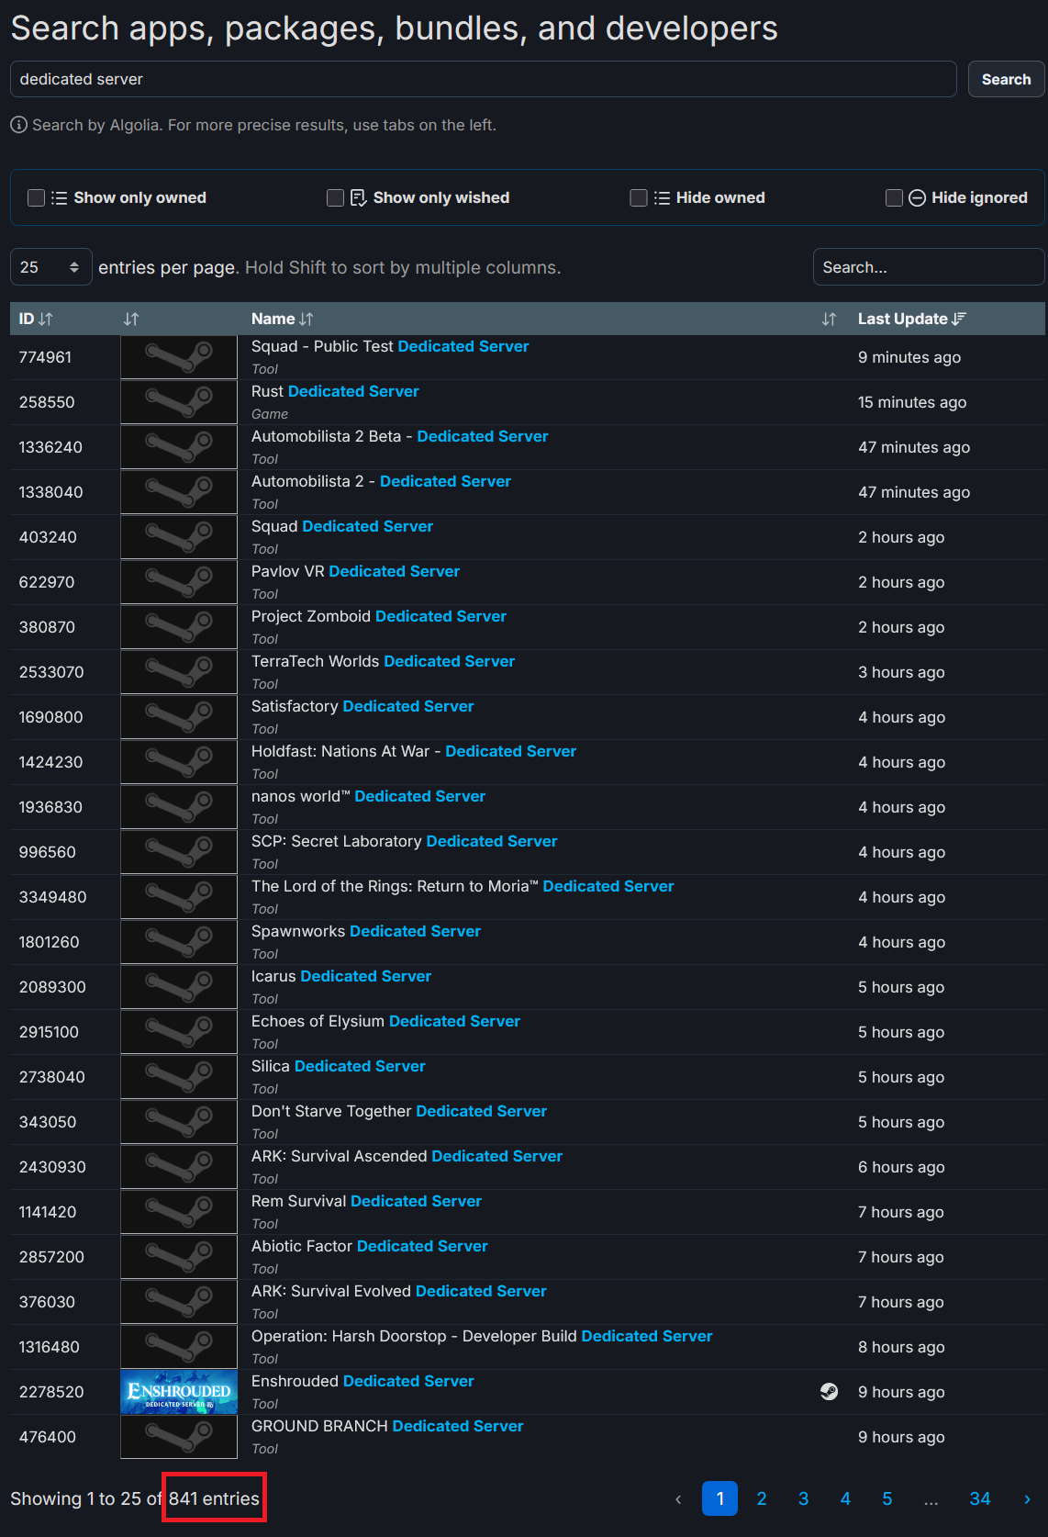Open Silica Dedicated Server link
Screen dimensions: 1048x1537
tap(339, 1066)
